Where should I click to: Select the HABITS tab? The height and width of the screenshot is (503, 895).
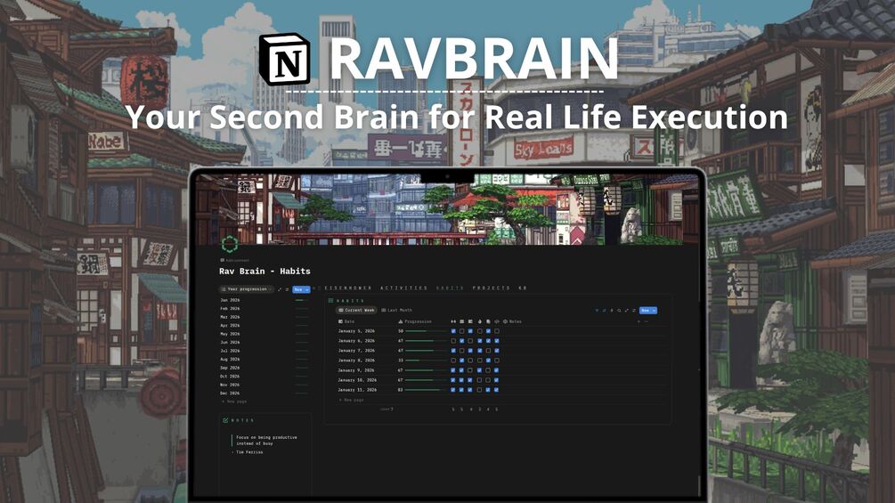pyautogui.click(x=451, y=288)
